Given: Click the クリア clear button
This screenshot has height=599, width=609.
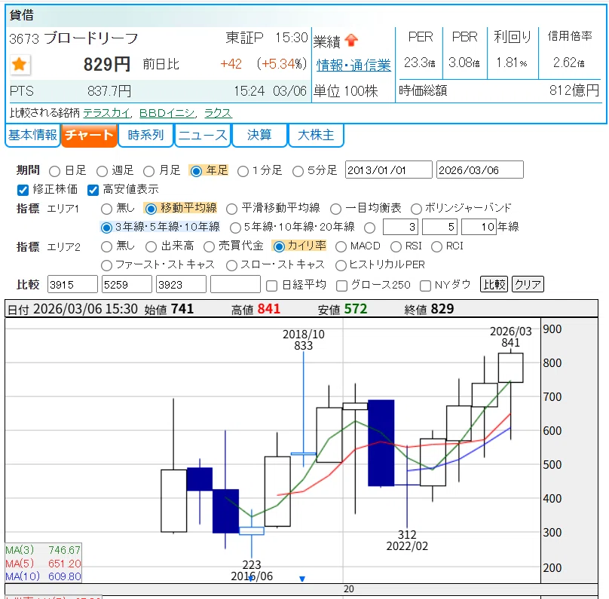Looking at the screenshot, I should 528,285.
